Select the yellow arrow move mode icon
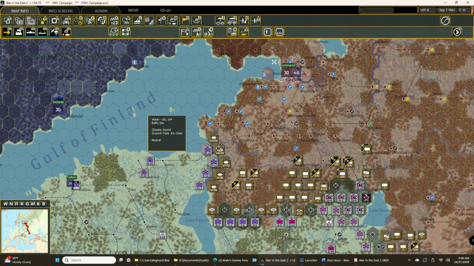The height and width of the screenshot is (266, 474). (x=7, y=32)
